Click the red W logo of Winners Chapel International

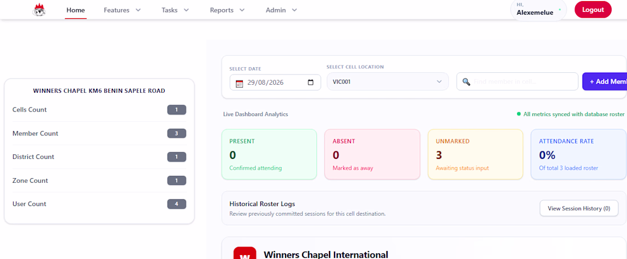(x=245, y=253)
